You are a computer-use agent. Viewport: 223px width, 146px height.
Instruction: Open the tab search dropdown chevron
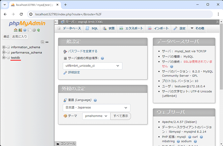[x=5, y=5]
